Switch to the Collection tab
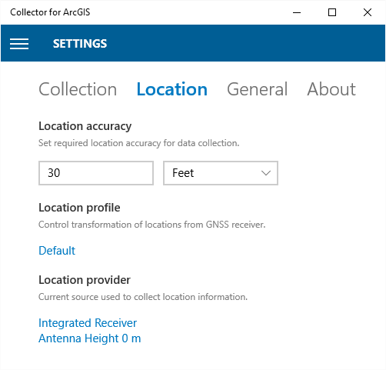Screen dimensions: 386x370 pyautogui.click(x=78, y=89)
